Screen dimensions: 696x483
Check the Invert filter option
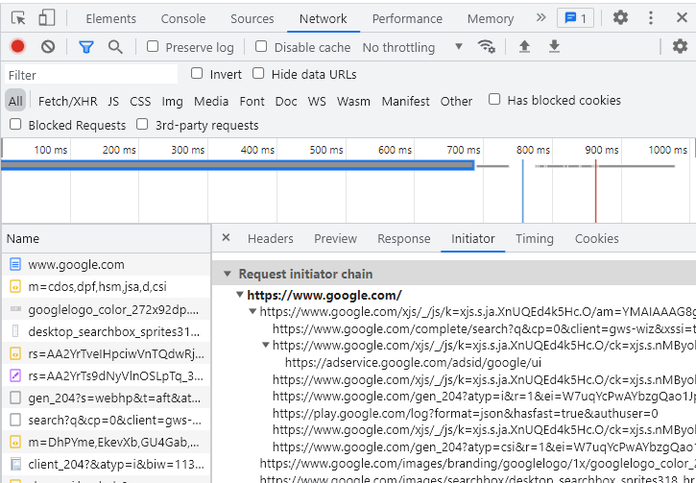(197, 73)
